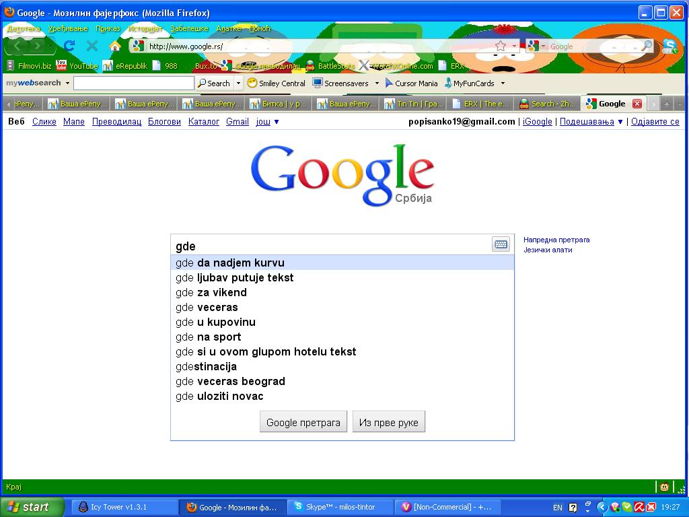The width and height of the screenshot is (689, 517).
Task: Click the Avira umbrella tray icon
Action: [640, 508]
